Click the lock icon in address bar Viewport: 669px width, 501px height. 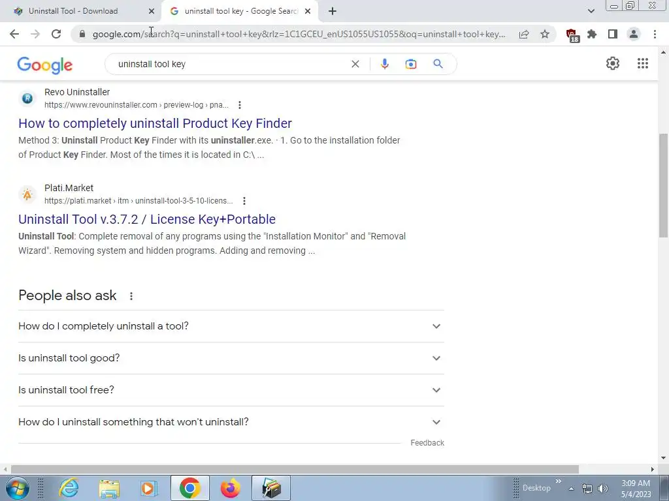click(x=82, y=34)
